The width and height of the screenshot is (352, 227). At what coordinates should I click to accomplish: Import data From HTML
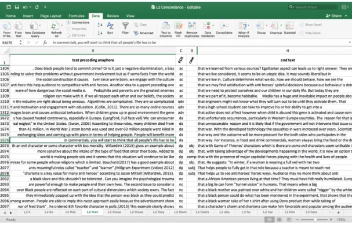pos(7,30)
